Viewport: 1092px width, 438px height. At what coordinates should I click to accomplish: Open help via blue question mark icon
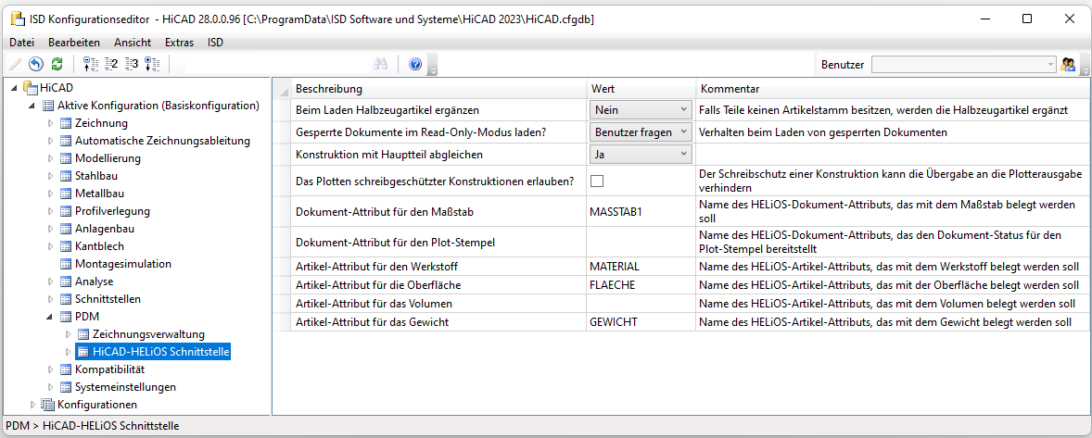(x=415, y=64)
